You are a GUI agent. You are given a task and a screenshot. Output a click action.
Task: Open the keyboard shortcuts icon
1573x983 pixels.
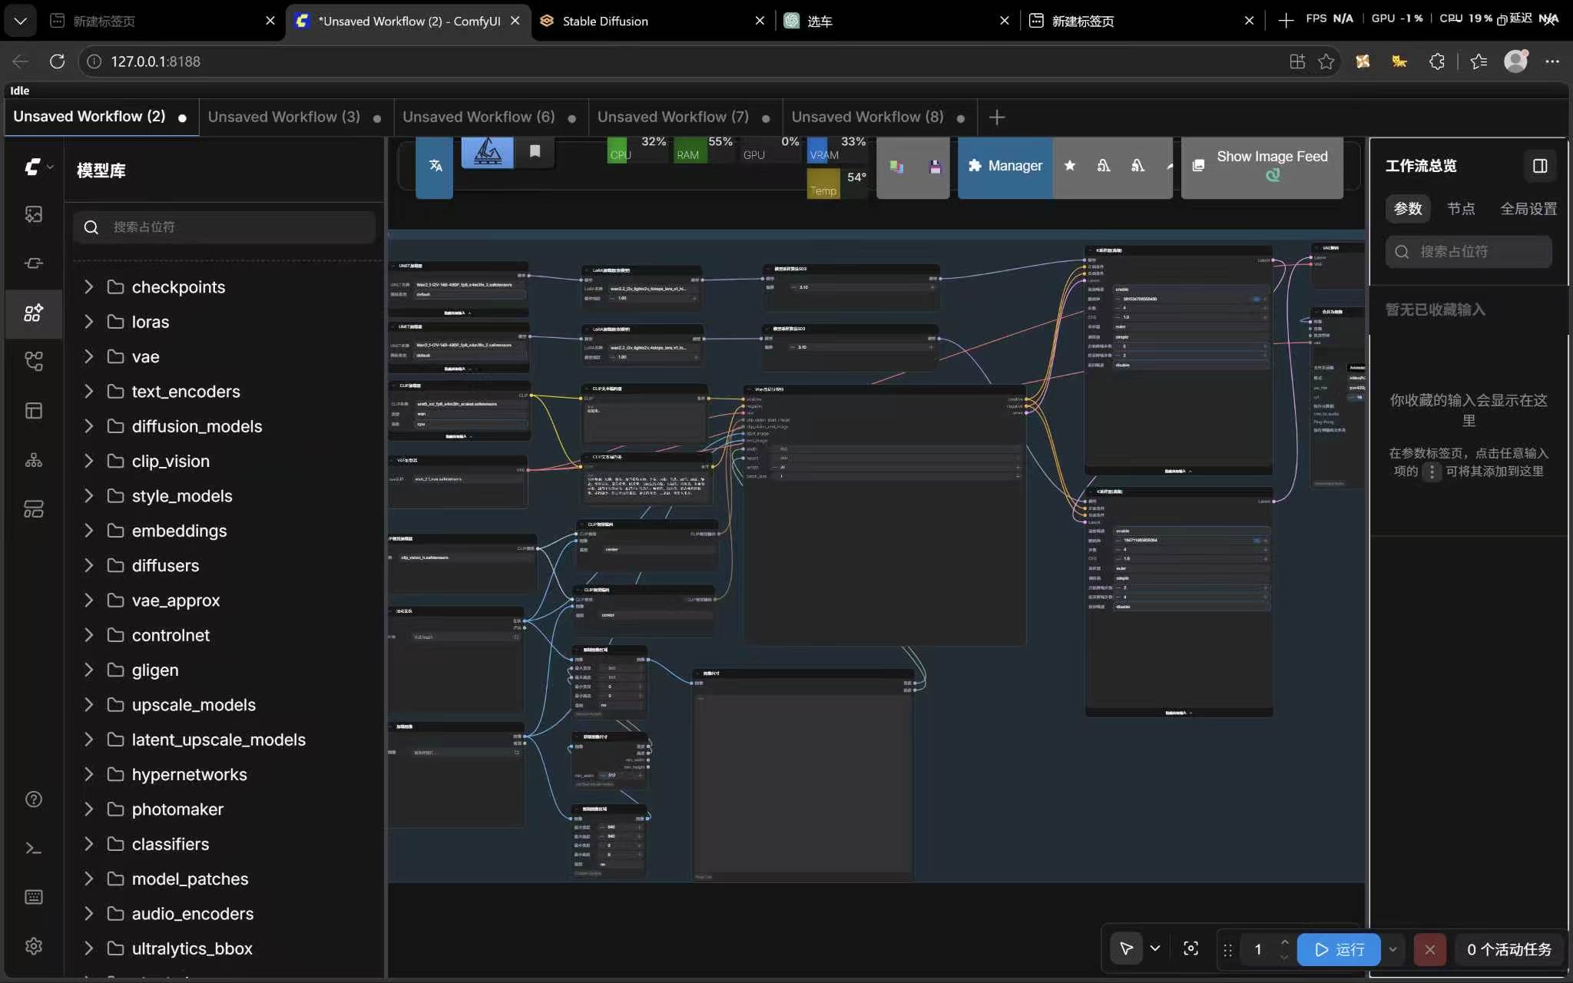(x=34, y=897)
